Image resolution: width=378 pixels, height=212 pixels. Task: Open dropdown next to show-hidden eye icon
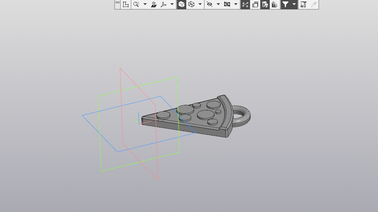pos(236,4)
